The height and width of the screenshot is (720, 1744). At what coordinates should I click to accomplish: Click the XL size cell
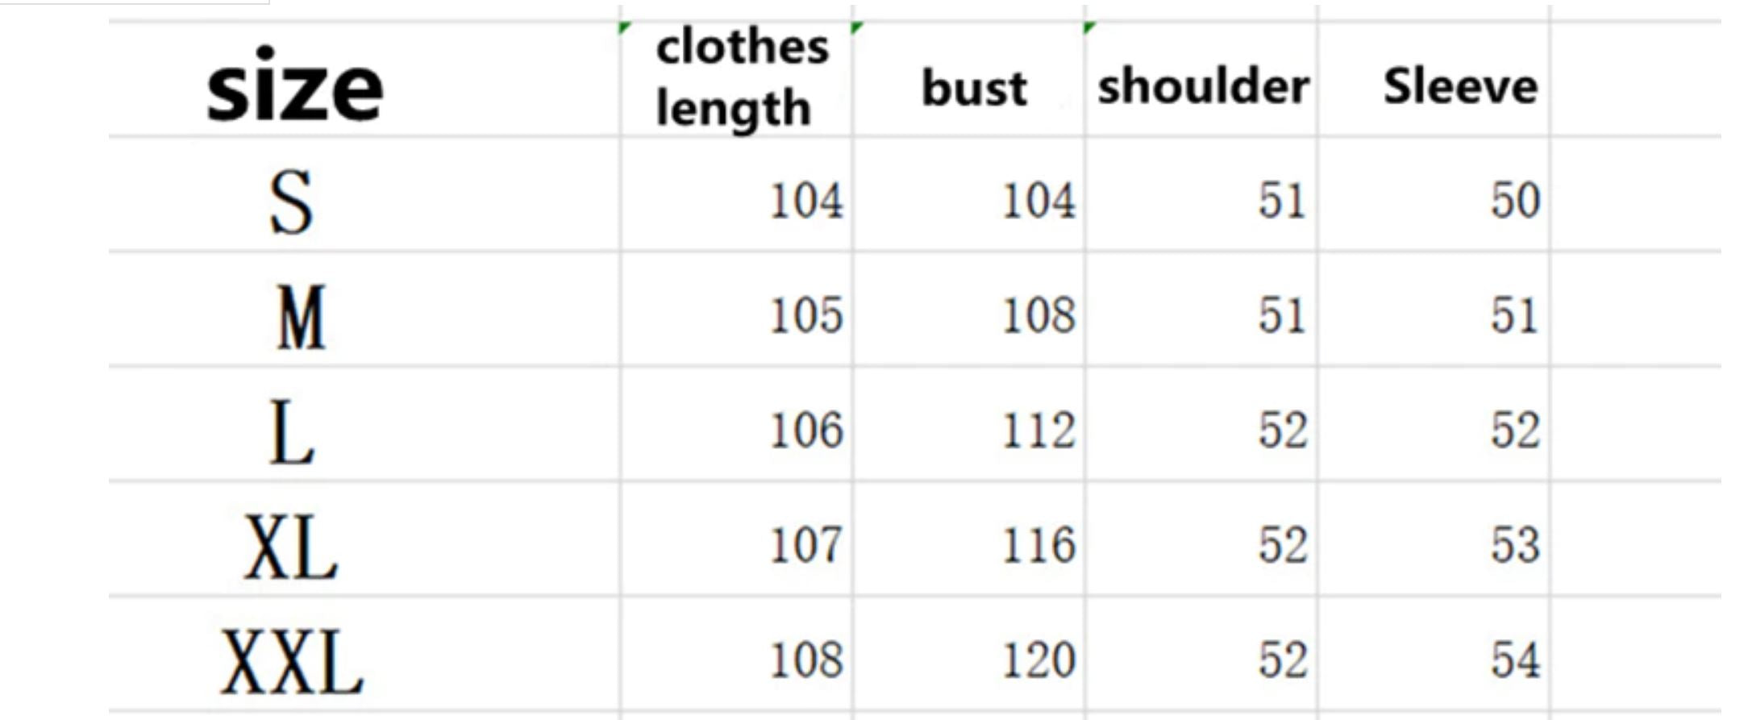[290, 547]
